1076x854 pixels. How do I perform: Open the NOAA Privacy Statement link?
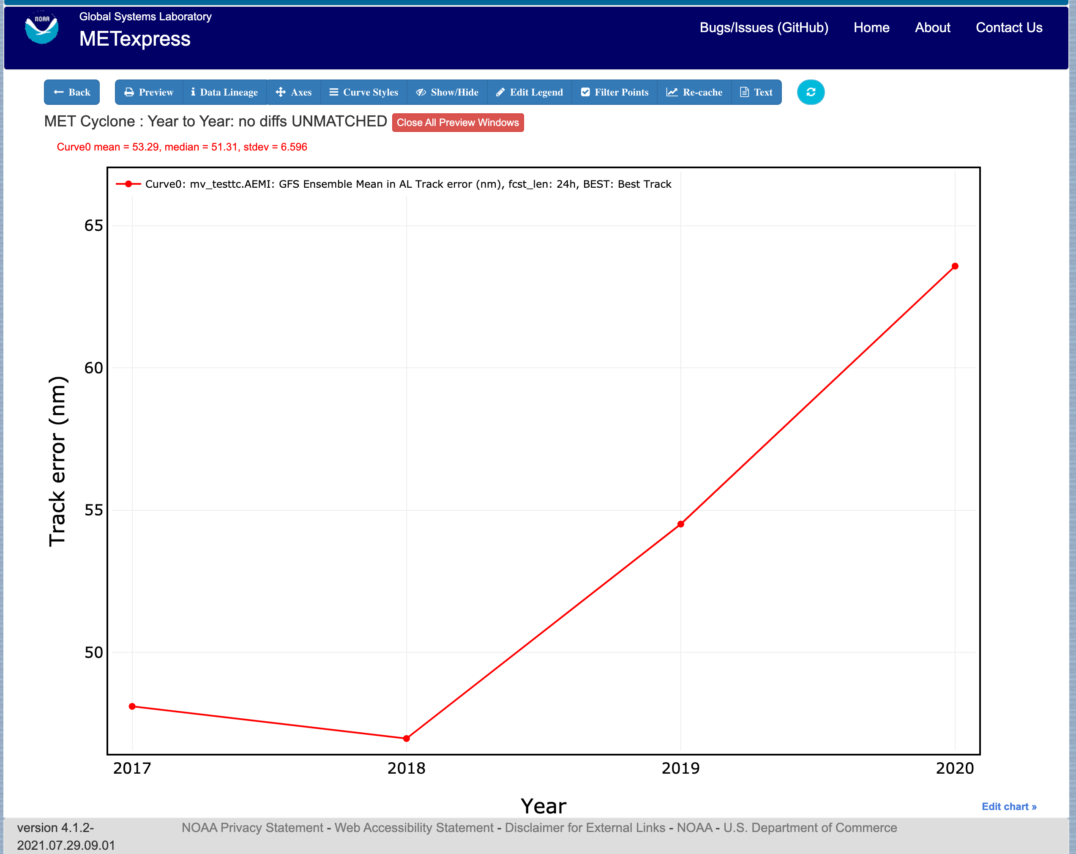point(252,827)
